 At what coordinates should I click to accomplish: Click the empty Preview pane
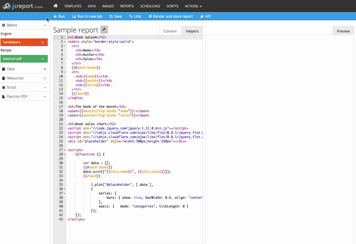pyautogui.click(x=280, y=139)
